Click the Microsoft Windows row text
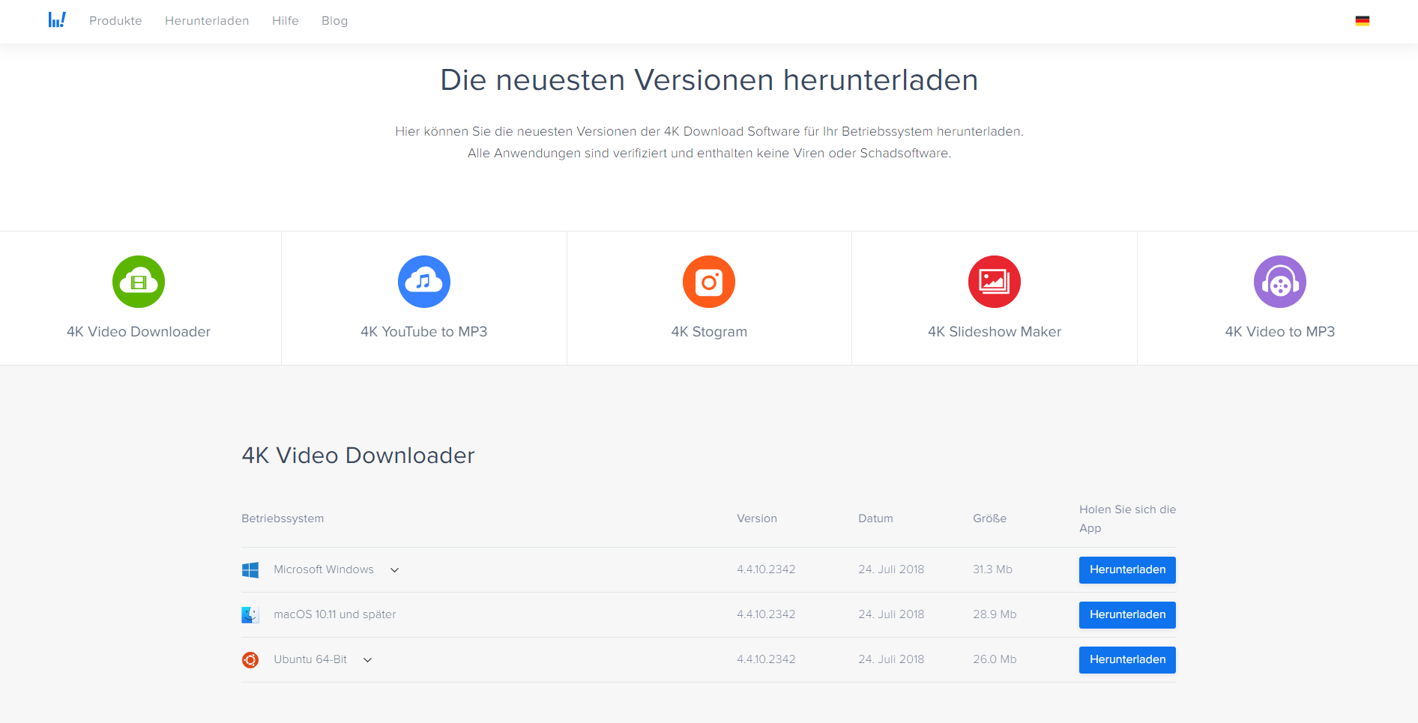Viewport: 1418px width, 723px height. 324,569
